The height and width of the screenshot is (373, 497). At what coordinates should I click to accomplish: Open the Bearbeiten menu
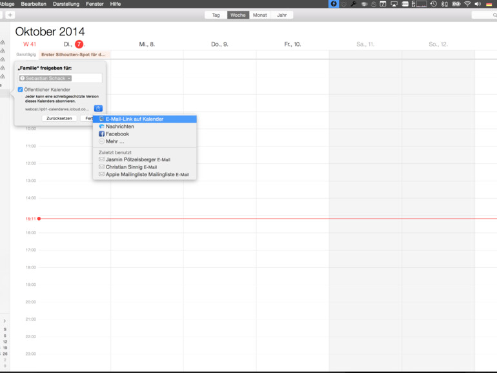coord(34,4)
